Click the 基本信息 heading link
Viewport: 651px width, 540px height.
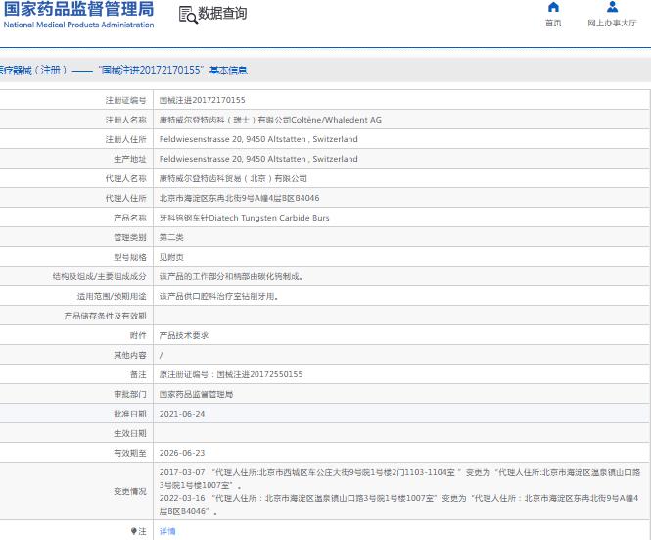(x=228, y=71)
